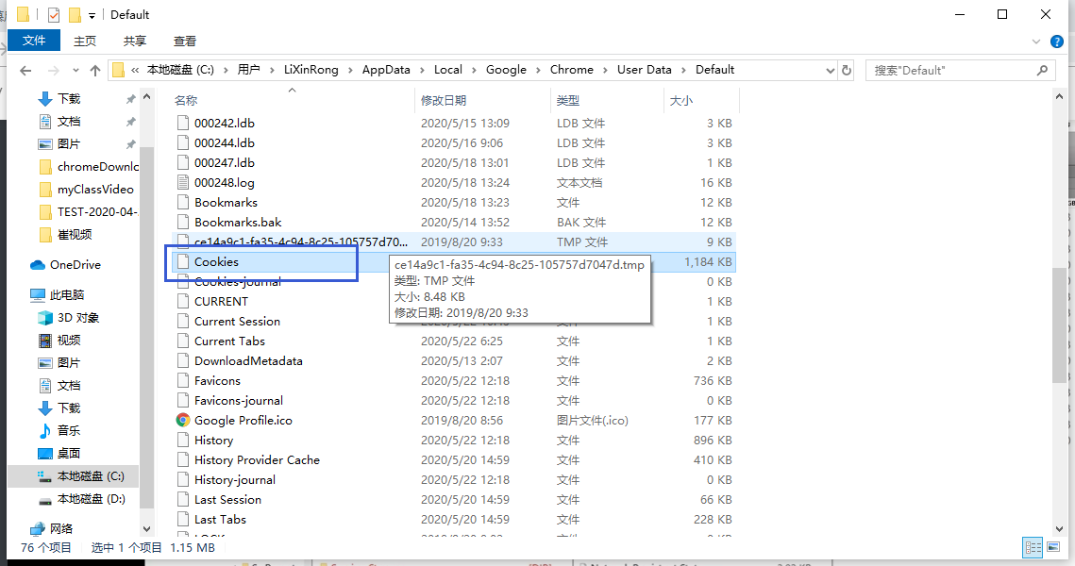
Task: Click the back navigation arrow
Action: [x=25, y=70]
